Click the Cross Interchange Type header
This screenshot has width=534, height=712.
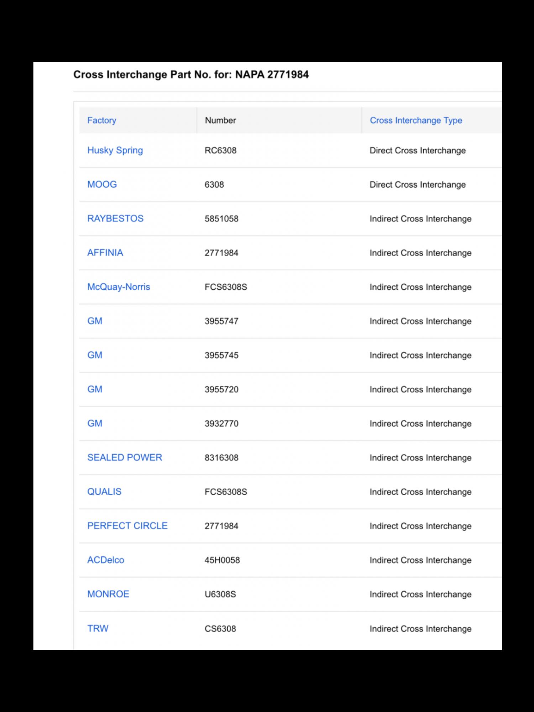point(416,120)
